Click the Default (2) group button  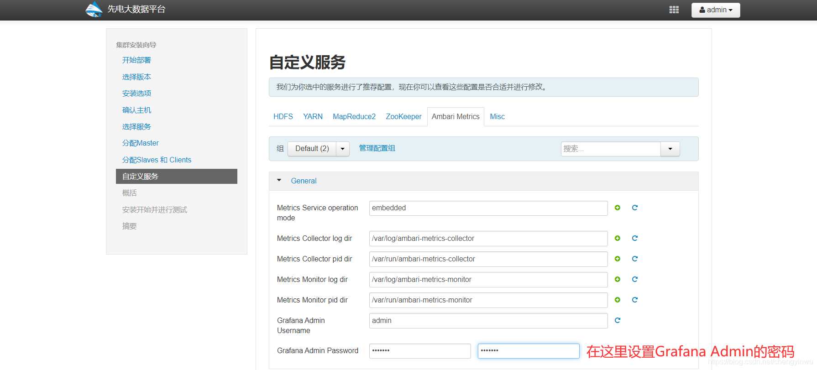(312, 149)
